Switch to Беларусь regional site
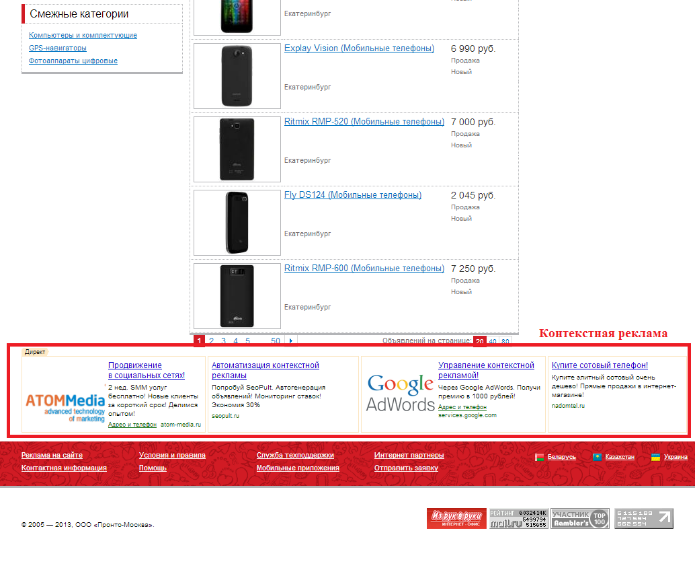The height and width of the screenshot is (572, 695). click(x=562, y=457)
